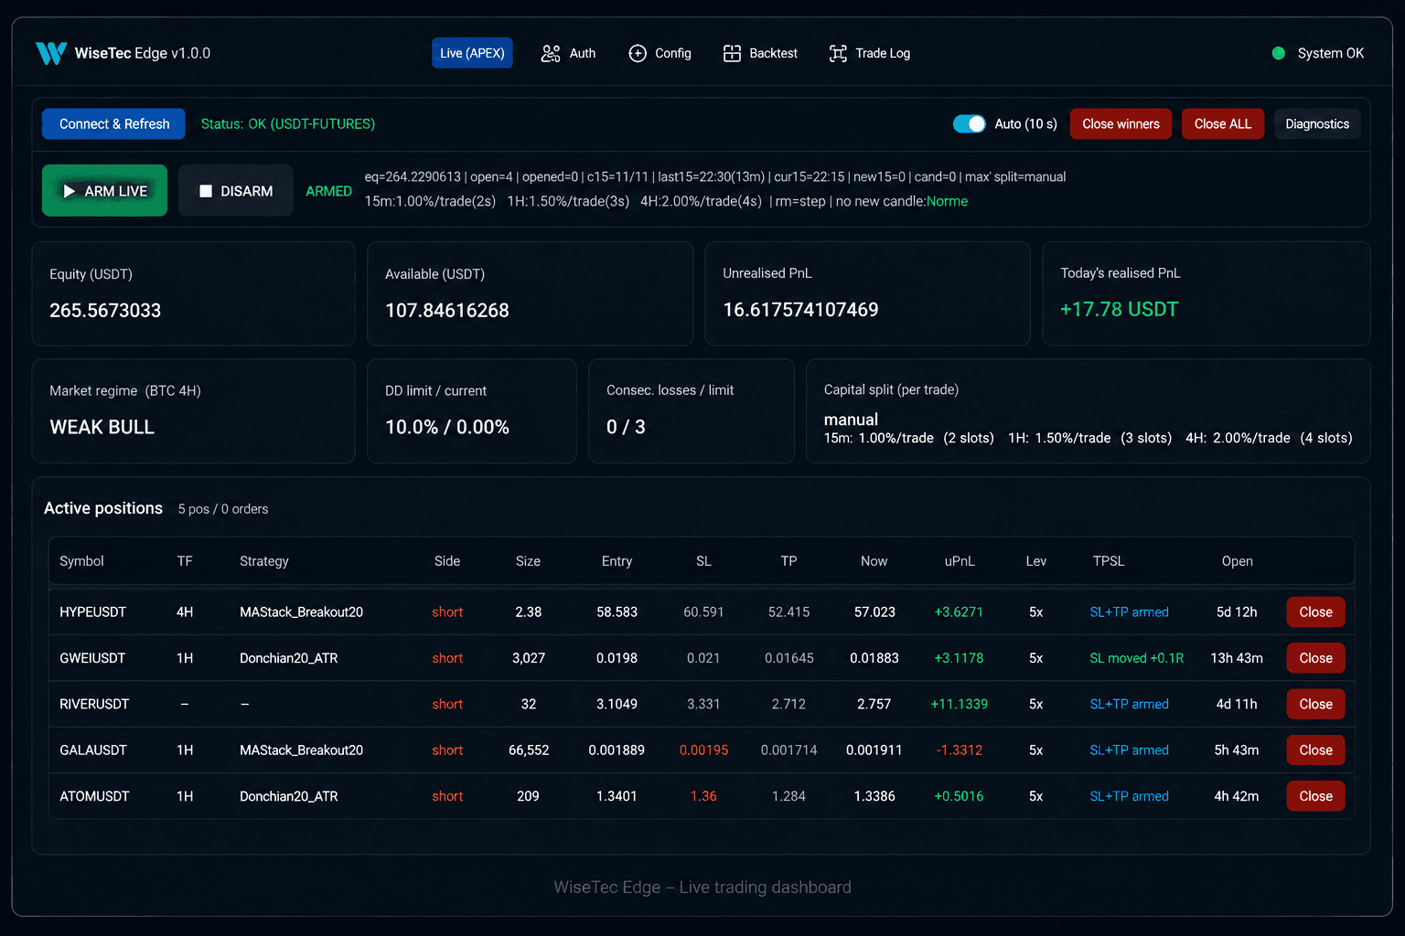Select the GWEIUSDT symbol cell

tap(92, 658)
